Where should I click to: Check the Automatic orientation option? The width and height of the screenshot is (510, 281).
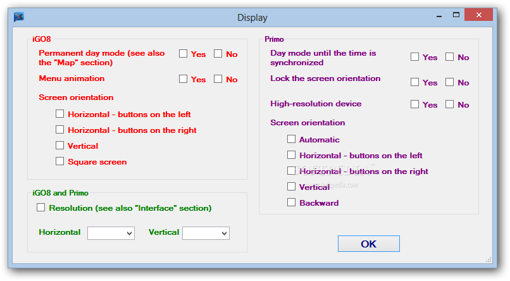coord(292,139)
